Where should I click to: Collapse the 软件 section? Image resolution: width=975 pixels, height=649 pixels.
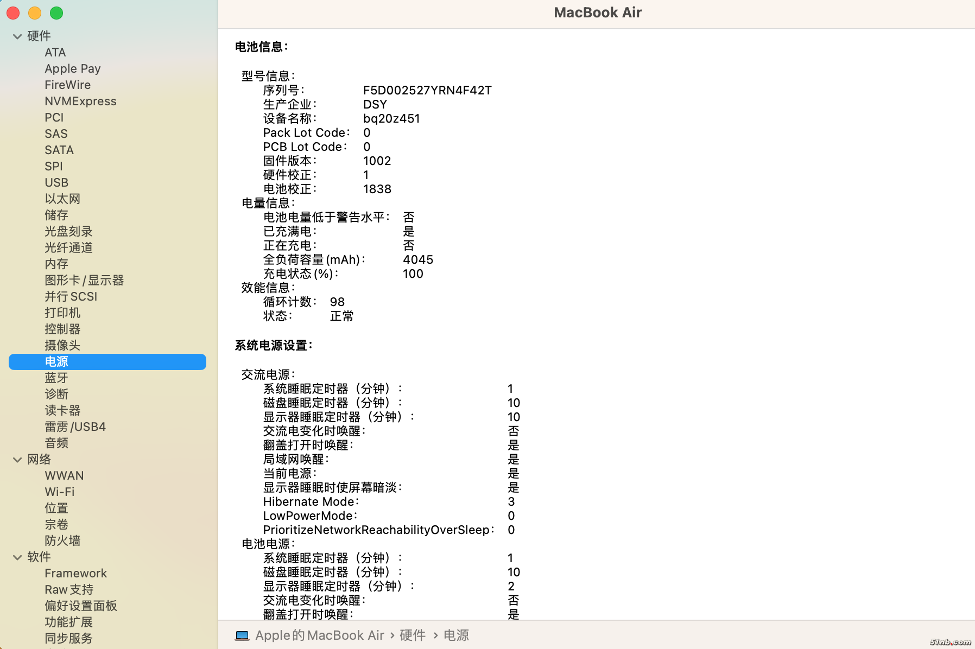[x=17, y=557]
